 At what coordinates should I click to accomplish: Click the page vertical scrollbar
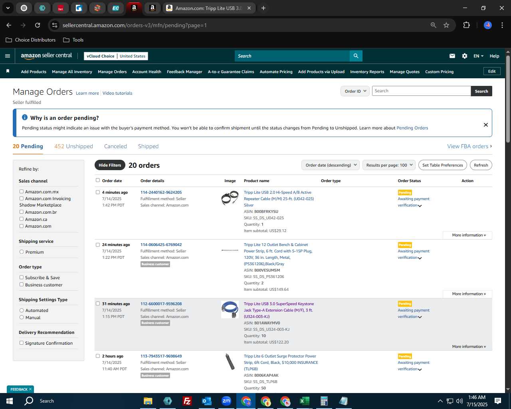click(508, 99)
